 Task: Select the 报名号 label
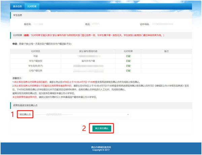[x=28, y=24]
